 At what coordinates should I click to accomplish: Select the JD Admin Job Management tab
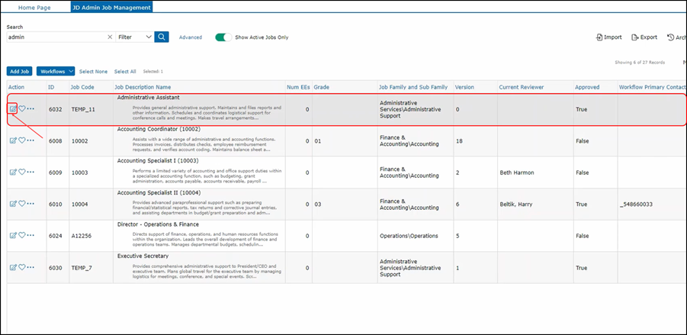pos(111,7)
